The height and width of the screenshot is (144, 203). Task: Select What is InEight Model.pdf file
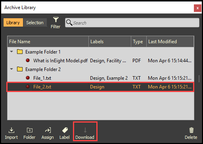60,61
